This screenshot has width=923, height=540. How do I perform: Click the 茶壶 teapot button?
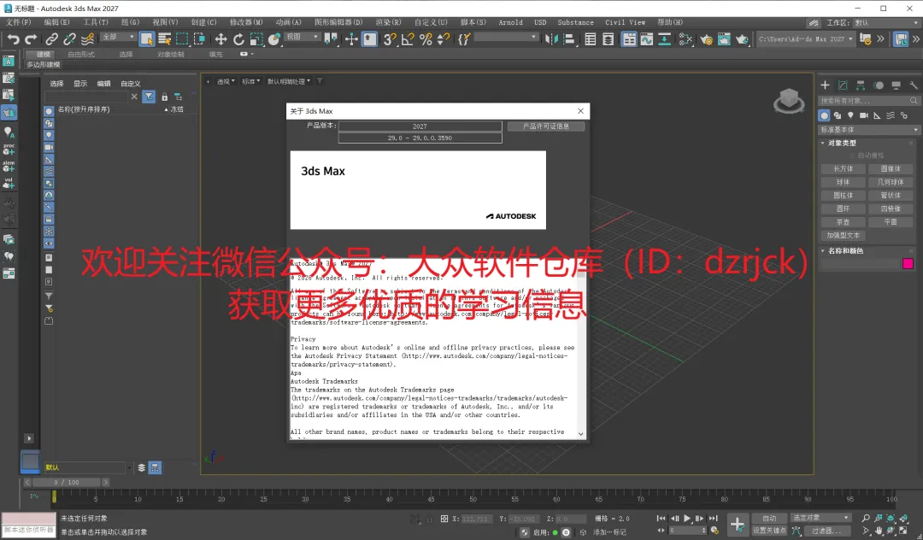coord(843,222)
